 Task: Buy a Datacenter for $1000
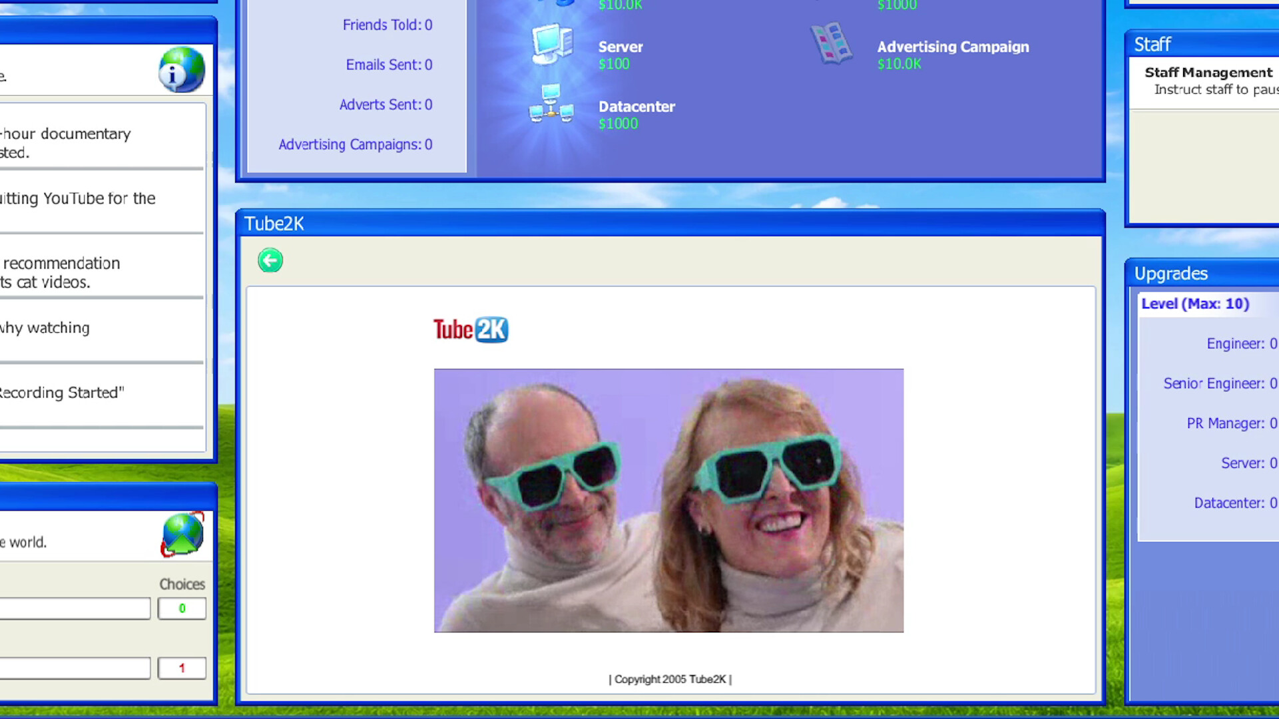point(551,104)
